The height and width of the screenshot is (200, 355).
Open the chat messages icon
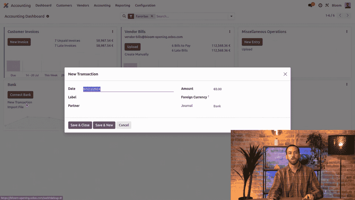pyautogui.click(x=311, y=5)
